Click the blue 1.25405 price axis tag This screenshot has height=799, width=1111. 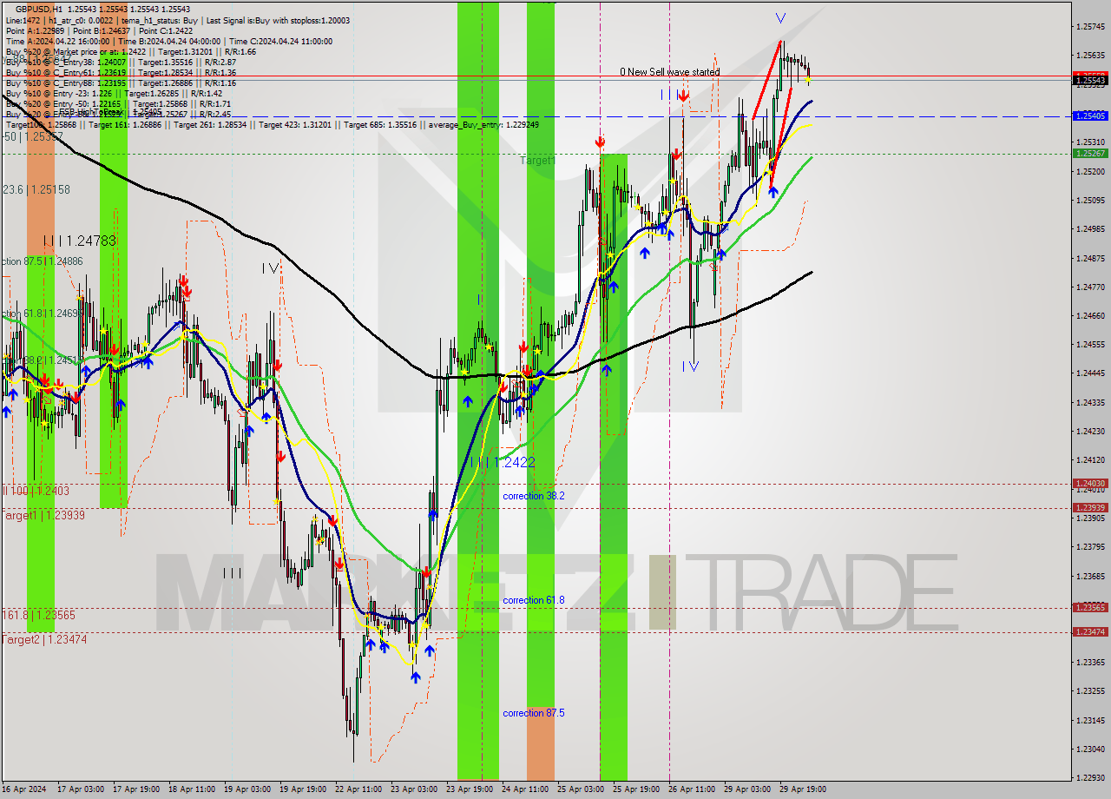pos(1090,116)
